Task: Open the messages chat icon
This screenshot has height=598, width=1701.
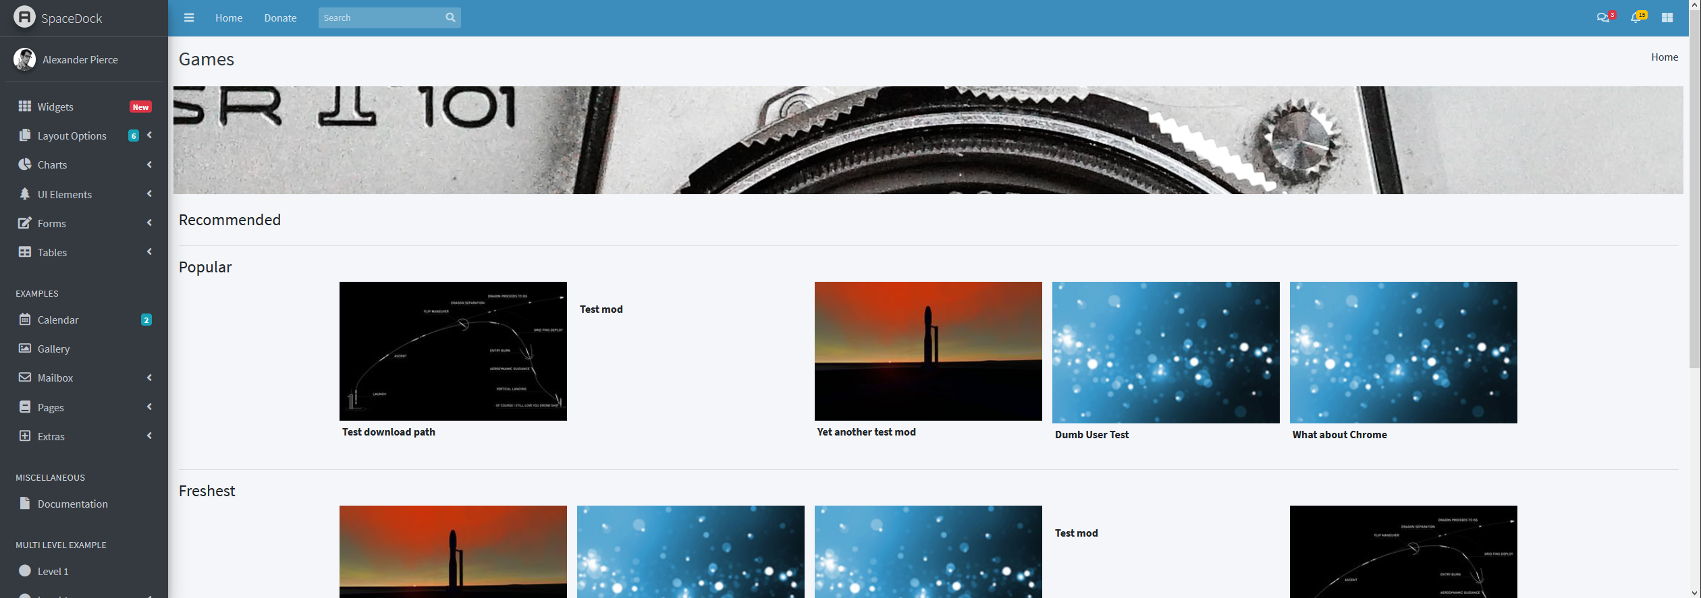Action: pos(1602,18)
